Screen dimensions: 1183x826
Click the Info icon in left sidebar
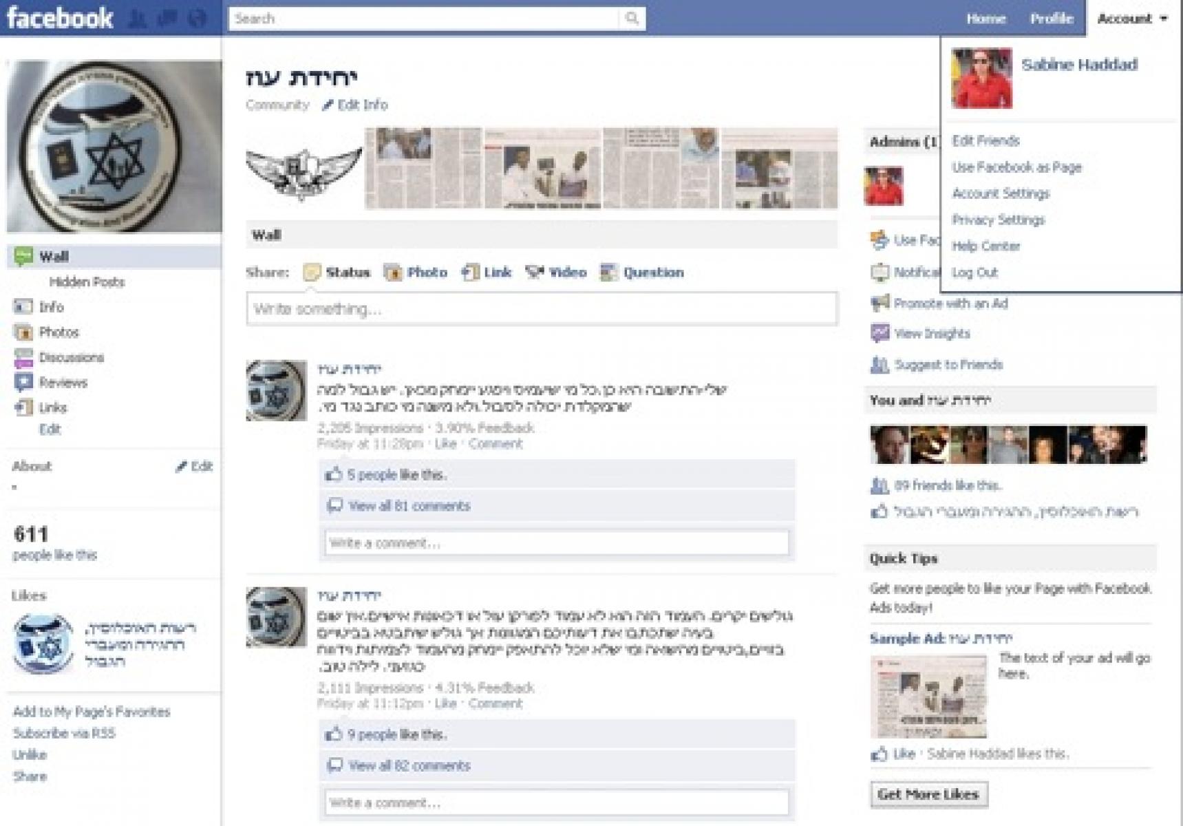[x=23, y=307]
